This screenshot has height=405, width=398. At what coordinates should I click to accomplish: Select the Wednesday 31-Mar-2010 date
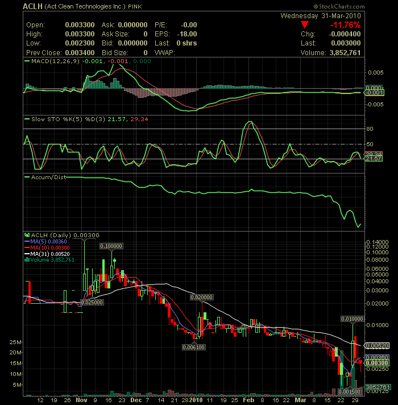(321, 16)
